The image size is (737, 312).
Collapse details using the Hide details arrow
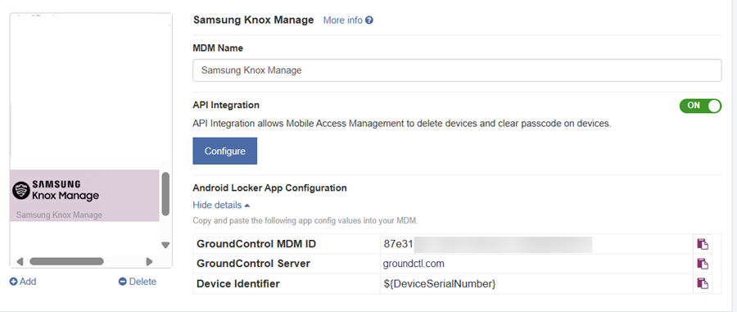pyautogui.click(x=247, y=206)
